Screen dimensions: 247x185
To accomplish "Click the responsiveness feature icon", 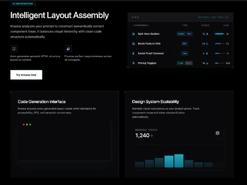I will pyautogui.click(x=68, y=49).
